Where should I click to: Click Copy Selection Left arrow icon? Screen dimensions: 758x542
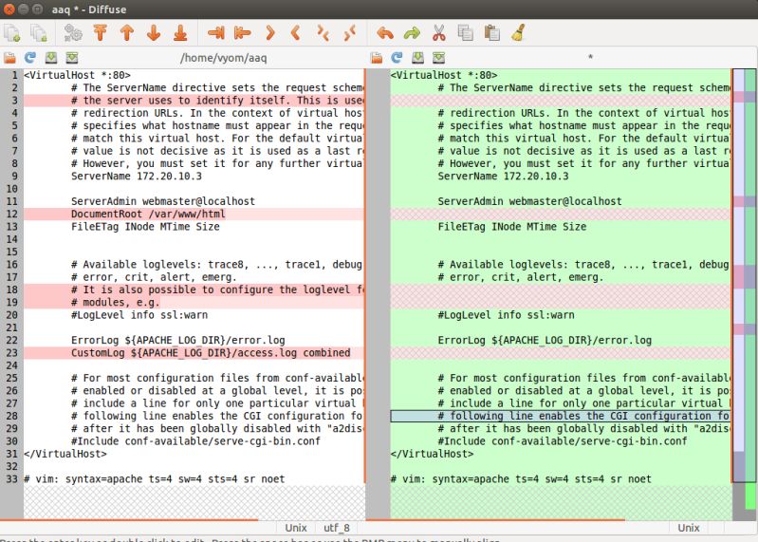click(x=243, y=33)
